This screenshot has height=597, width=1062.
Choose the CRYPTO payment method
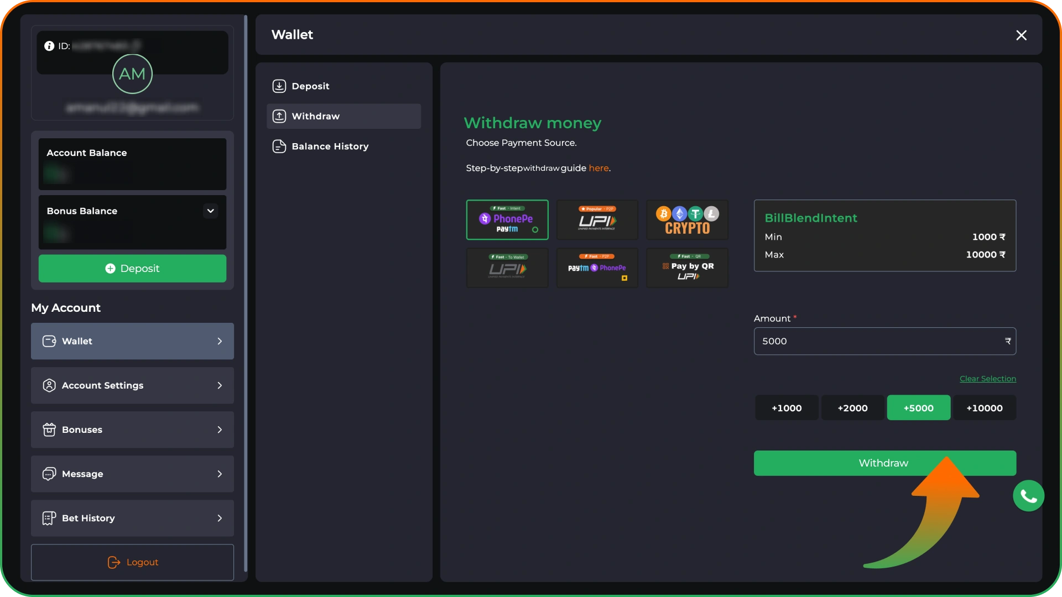pyautogui.click(x=687, y=219)
